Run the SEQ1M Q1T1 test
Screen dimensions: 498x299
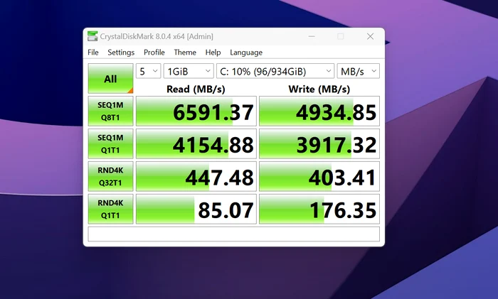[110, 144]
